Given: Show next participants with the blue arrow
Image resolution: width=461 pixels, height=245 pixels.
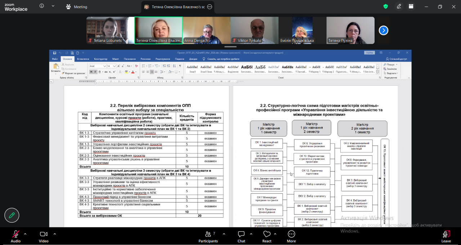Looking at the screenshot, I should coord(383,30).
